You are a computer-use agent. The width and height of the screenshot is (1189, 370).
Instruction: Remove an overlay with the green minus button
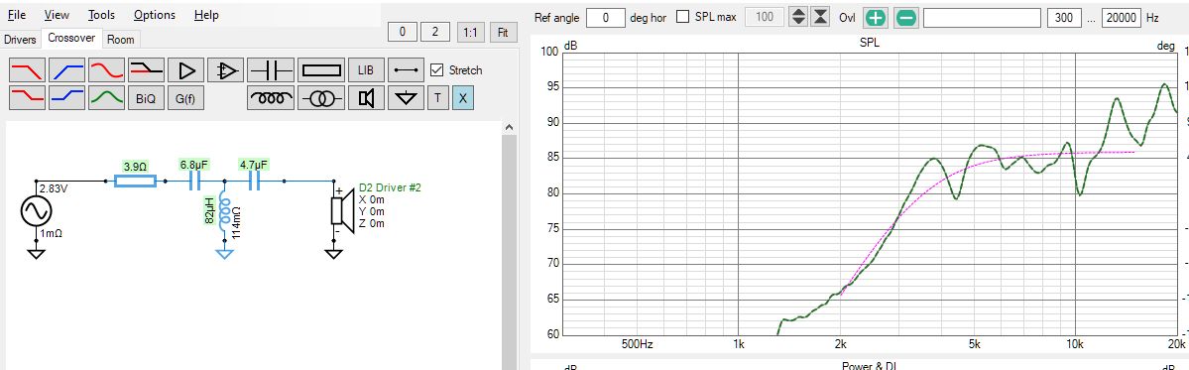pyautogui.click(x=905, y=18)
